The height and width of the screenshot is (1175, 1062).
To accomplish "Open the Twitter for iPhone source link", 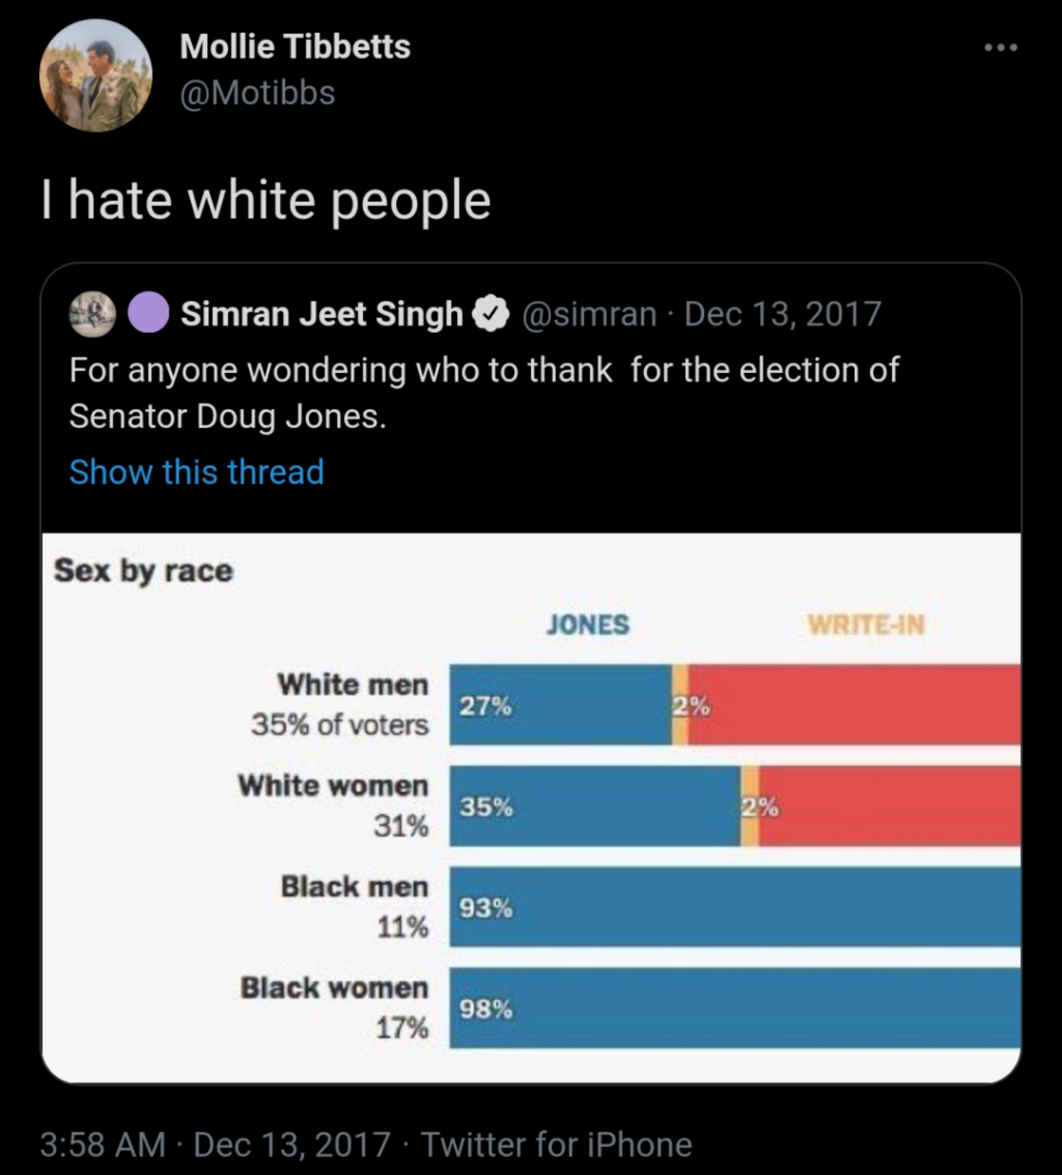I will [x=557, y=1144].
